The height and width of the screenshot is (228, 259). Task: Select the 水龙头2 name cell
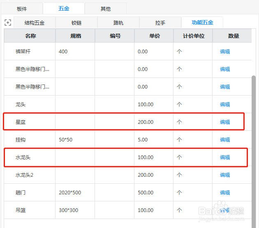30,175
